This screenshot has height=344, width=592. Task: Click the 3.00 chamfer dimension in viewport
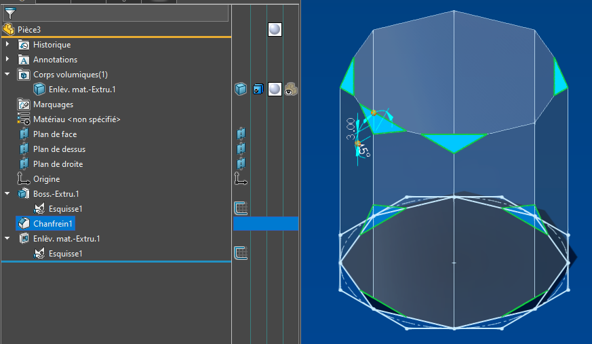click(x=351, y=129)
